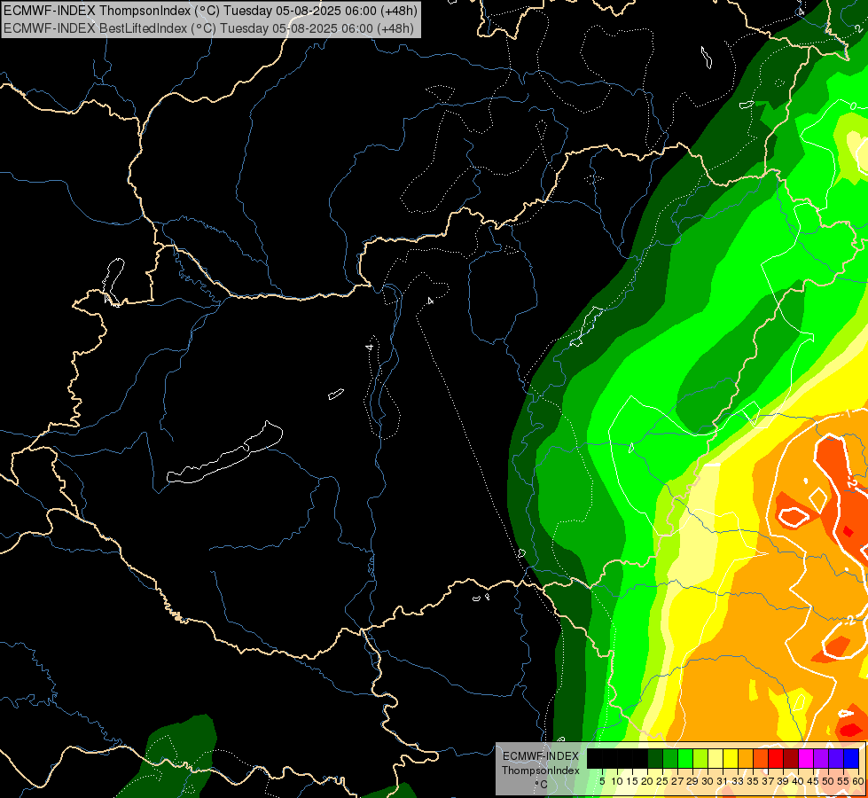Click the blue 55-60 legend swatch
The height and width of the screenshot is (798, 868).
click(x=851, y=759)
